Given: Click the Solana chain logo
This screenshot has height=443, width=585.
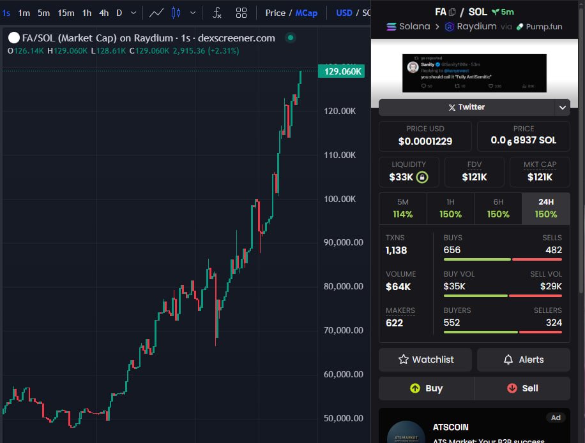Looking at the screenshot, I should (391, 26).
